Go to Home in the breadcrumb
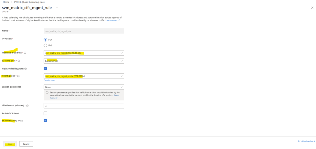316x149 pixels. 6,2
